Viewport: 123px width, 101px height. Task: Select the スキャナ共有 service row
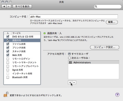(x=22, y=51)
